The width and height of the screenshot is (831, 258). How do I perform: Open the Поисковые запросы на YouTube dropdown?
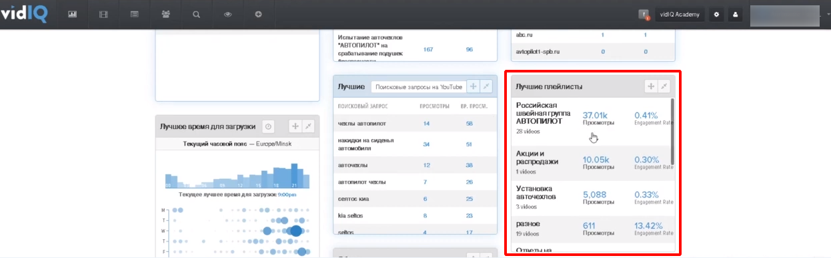(x=419, y=87)
